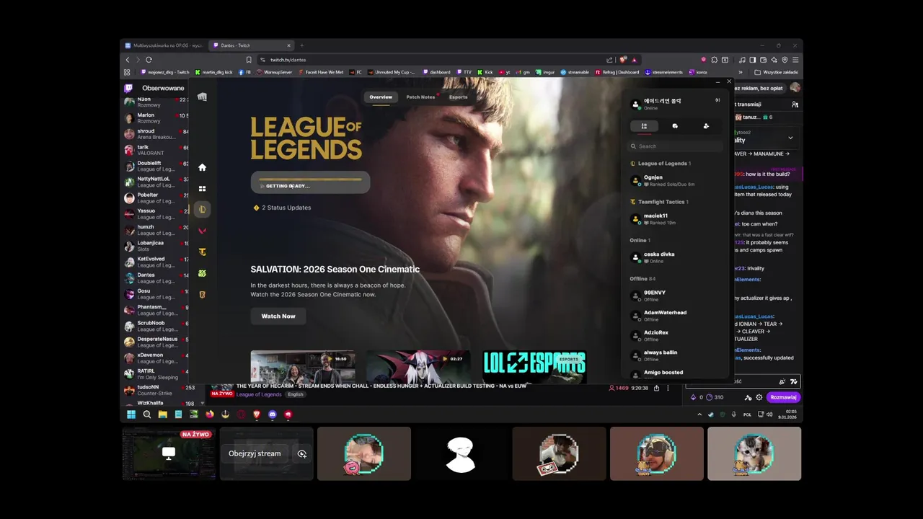Select friend ceska divka
This screenshot has height=519, width=923.
pos(675,257)
